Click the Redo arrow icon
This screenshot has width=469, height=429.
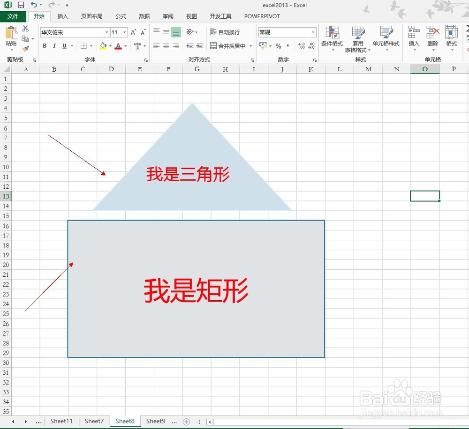point(52,5)
